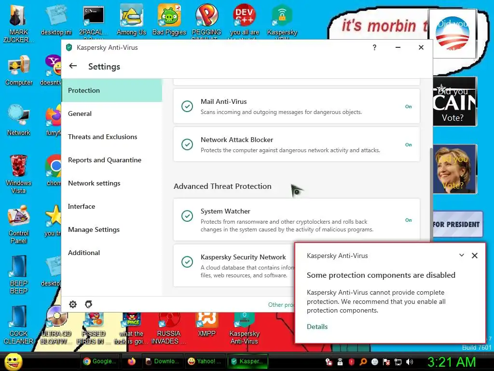Click the Other products link
Screen dimensions: 494x371
(x=281, y=305)
